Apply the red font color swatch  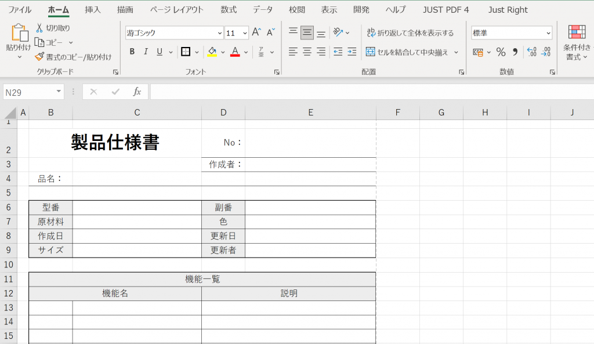pyautogui.click(x=235, y=52)
